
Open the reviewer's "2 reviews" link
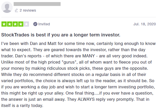[28, 10]
